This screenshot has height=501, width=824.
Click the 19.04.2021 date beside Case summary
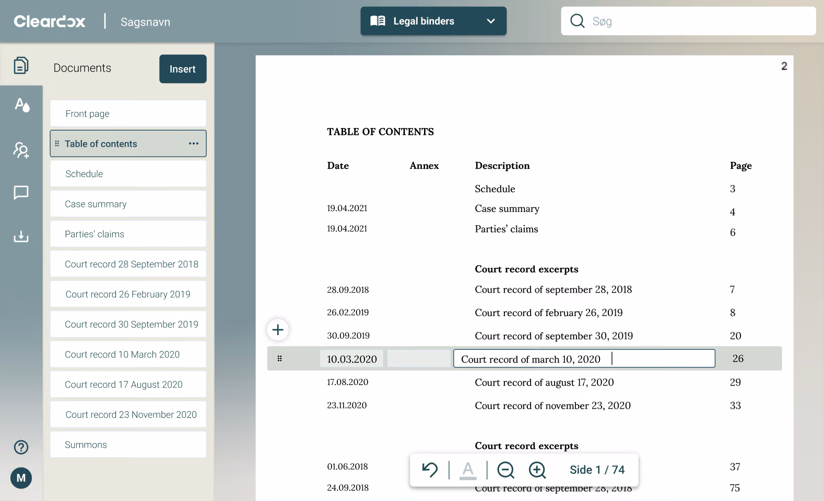point(347,208)
